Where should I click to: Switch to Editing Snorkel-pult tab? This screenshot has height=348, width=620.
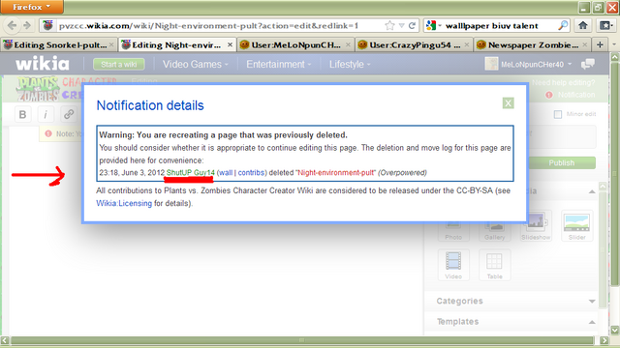59,45
